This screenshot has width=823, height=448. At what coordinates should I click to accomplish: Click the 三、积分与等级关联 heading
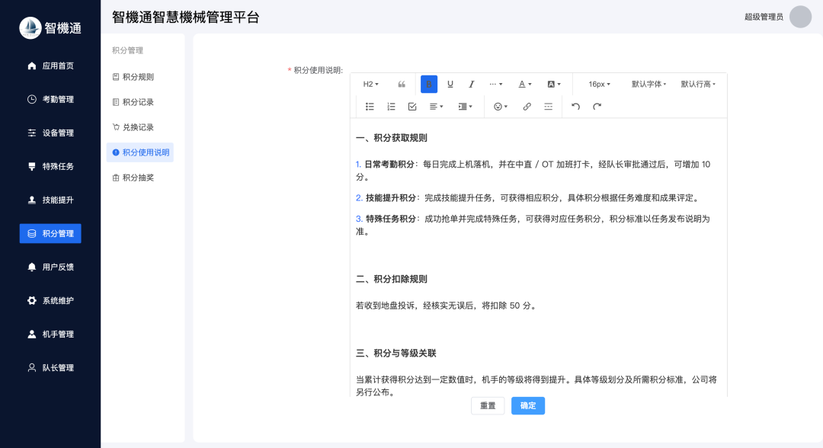click(396, 353)
